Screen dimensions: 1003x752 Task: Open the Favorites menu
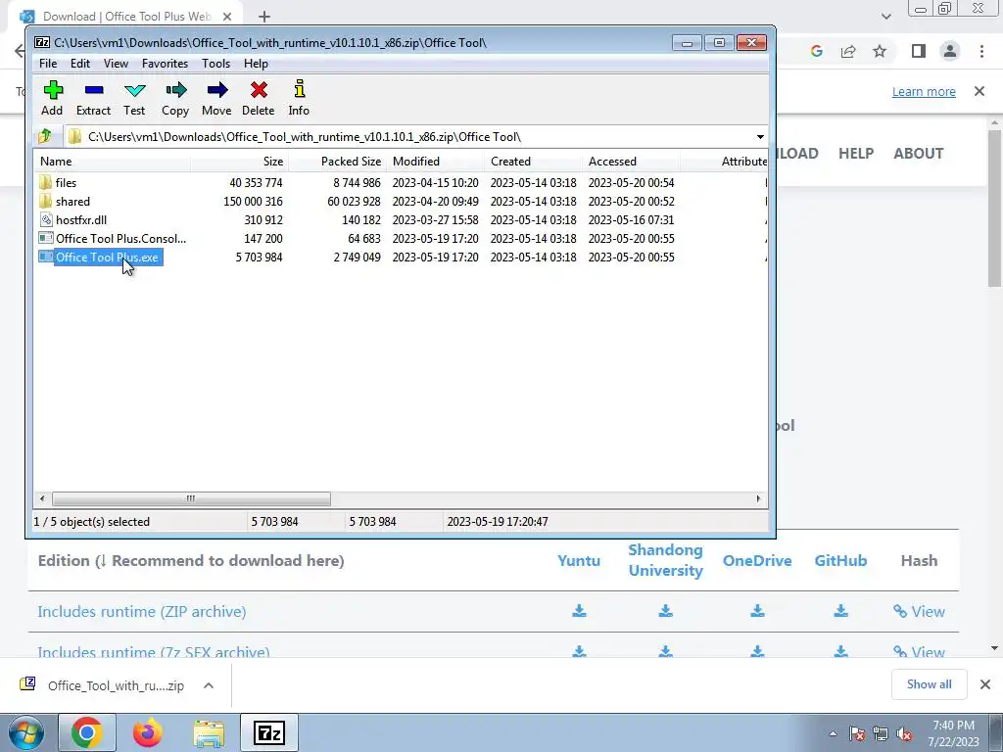click(165, 64)
